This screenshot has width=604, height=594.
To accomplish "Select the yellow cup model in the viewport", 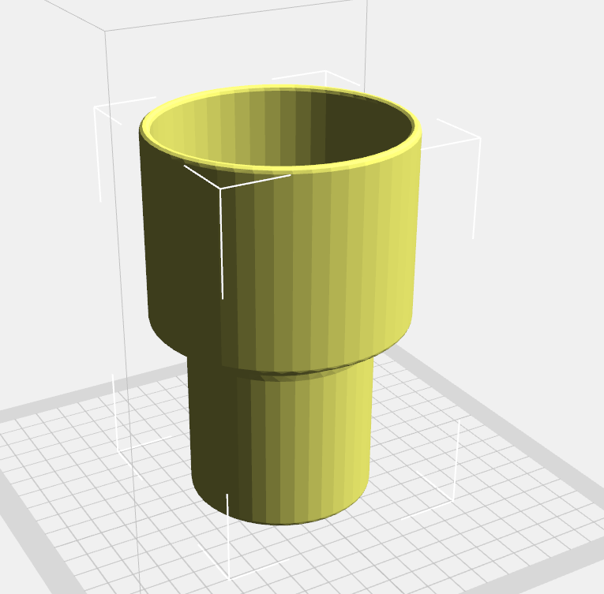I will pyautogui.click(x=280, y=305).
